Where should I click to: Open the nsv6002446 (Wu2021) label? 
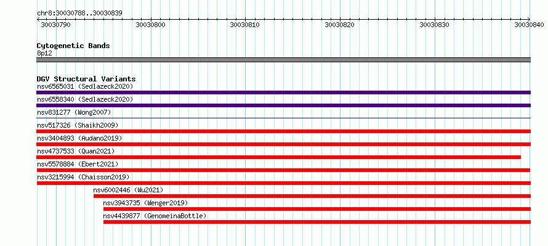click(128, 190)
